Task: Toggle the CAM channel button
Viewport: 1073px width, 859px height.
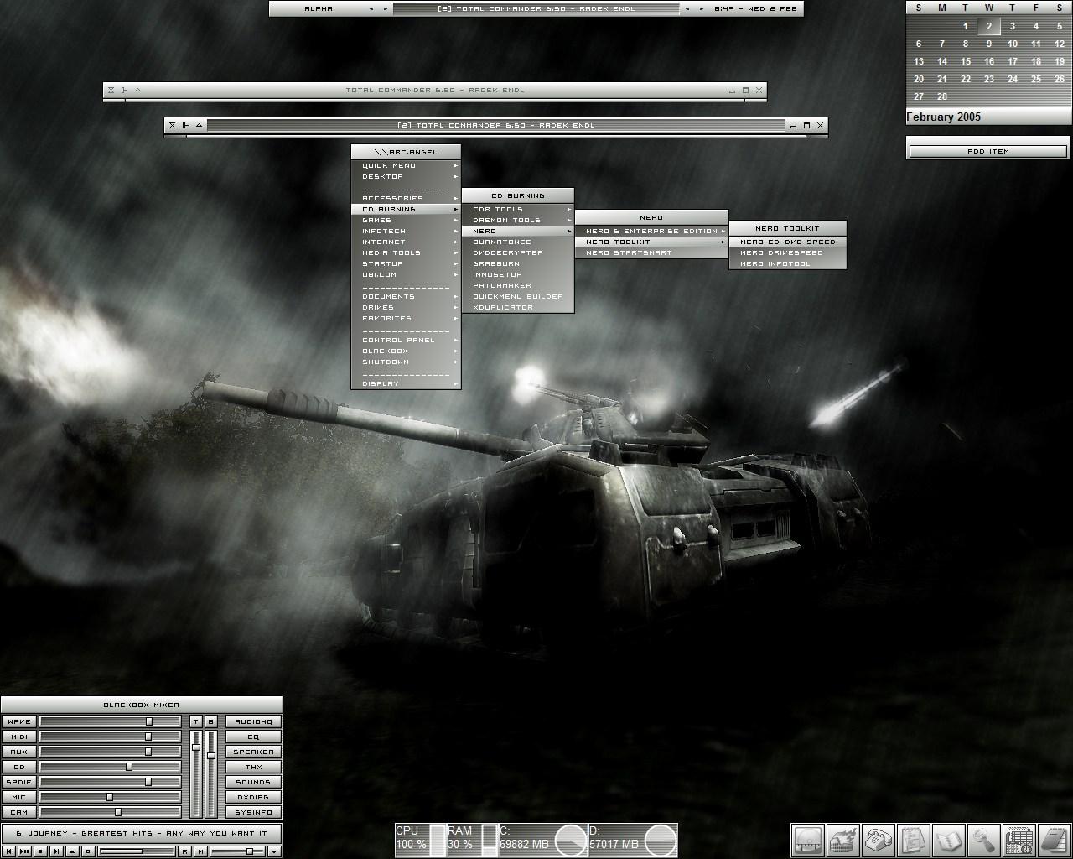Action: point(18,812)
